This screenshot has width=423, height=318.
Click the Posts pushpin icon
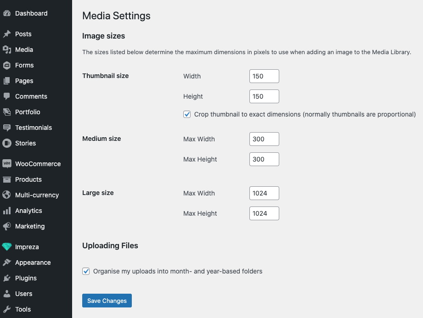click(7, 34)
